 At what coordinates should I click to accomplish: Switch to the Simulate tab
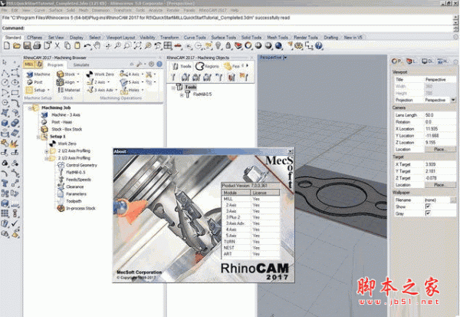[81, 65]
